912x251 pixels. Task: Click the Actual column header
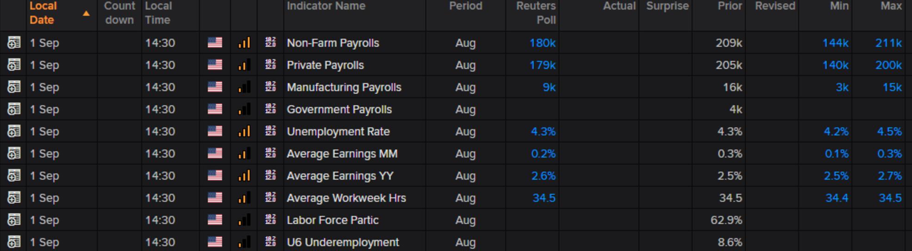pos(619,6)
